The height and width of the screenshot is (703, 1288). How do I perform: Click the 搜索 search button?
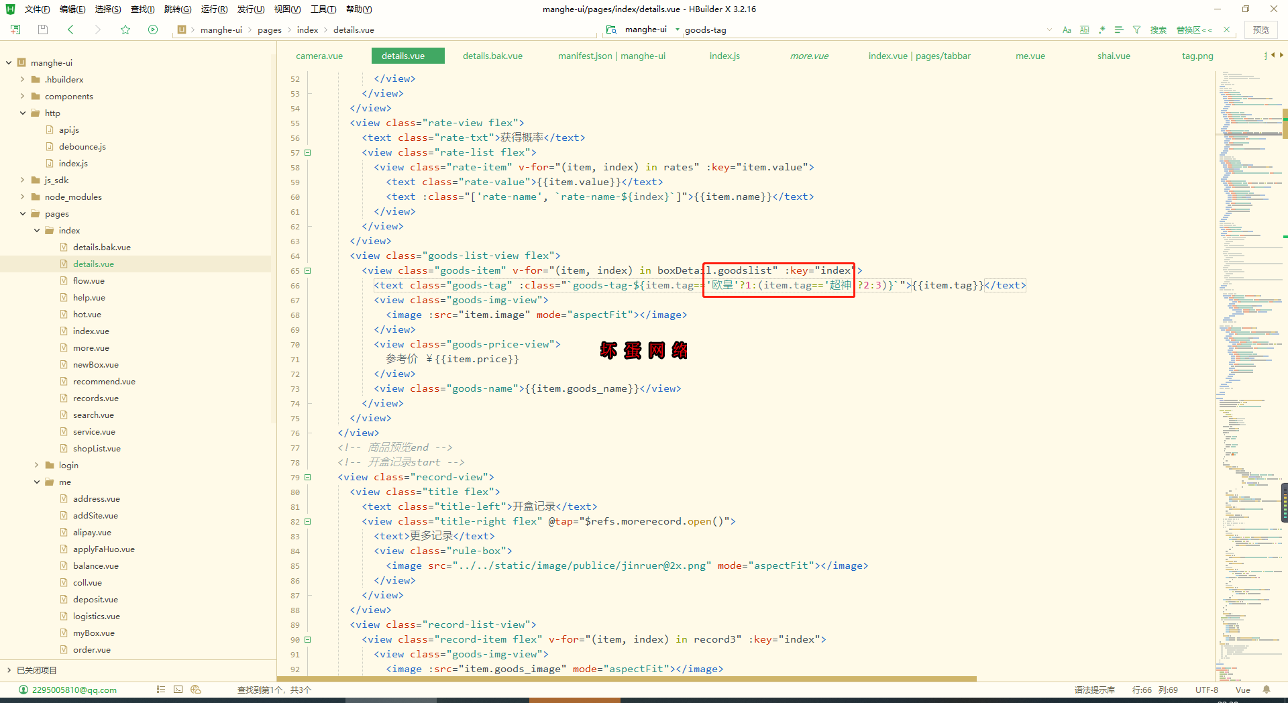pos(1159,30)
